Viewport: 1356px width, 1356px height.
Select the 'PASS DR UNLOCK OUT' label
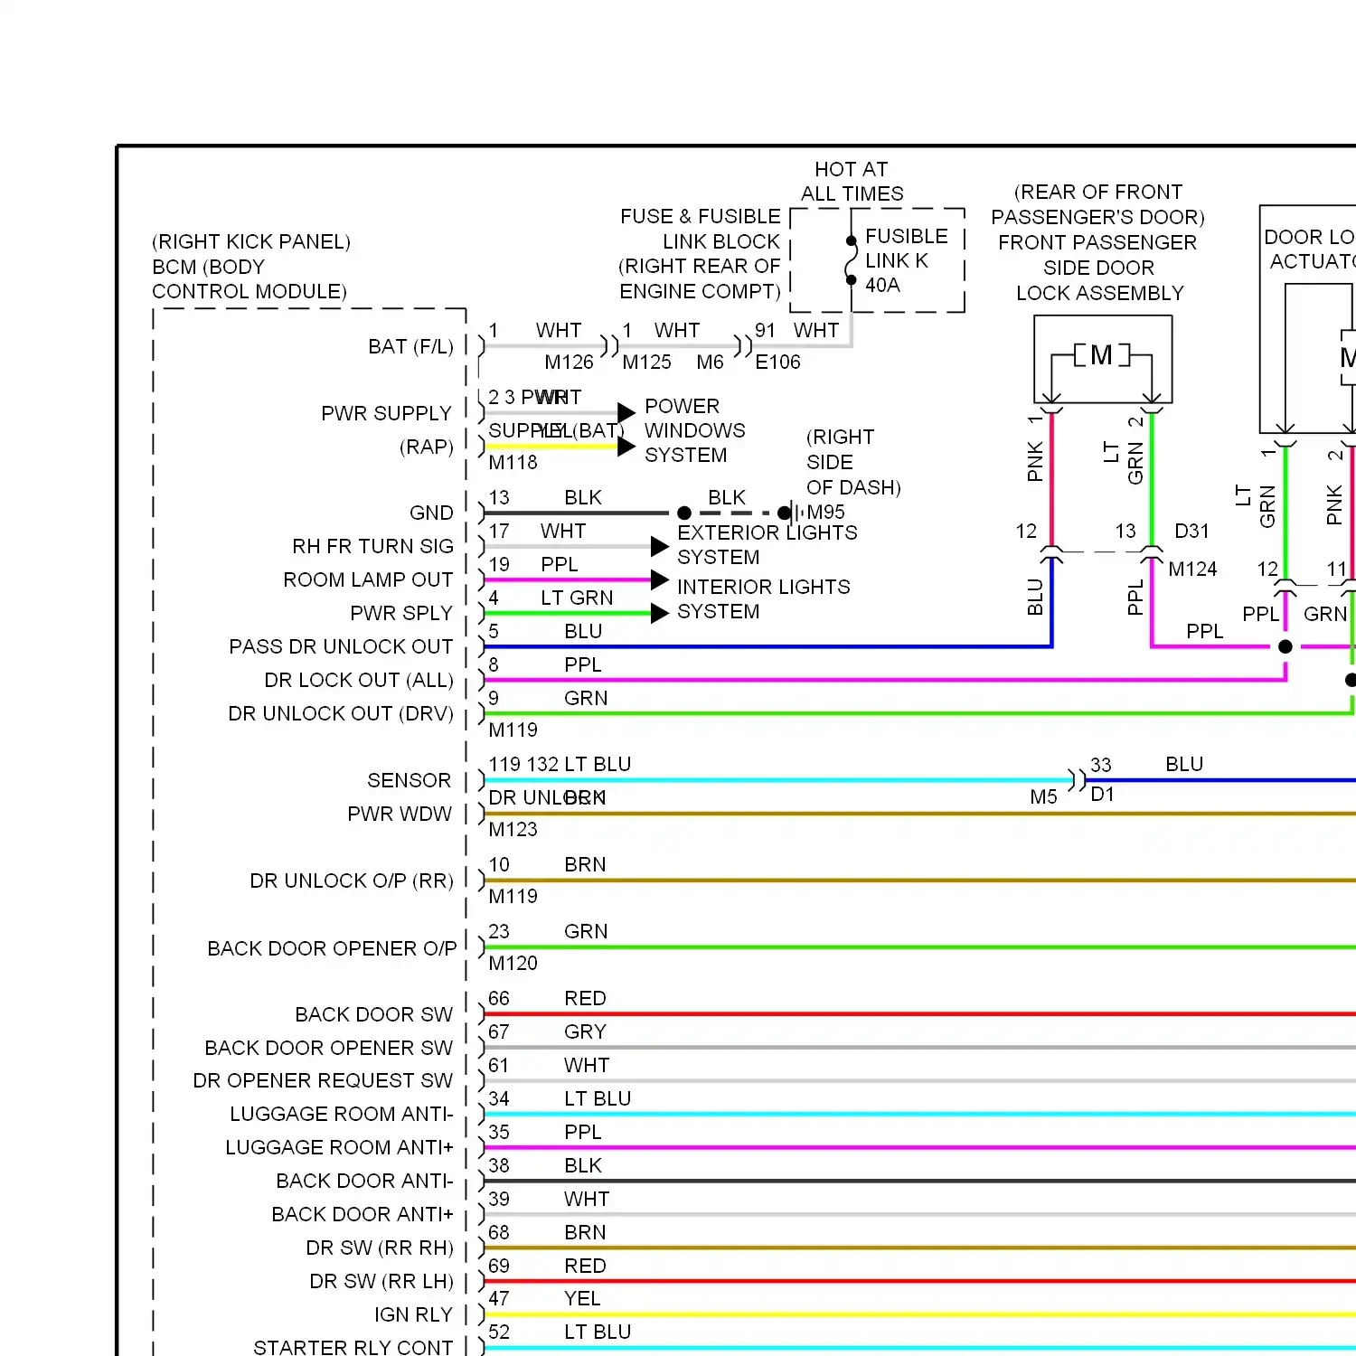coord(341,646)
